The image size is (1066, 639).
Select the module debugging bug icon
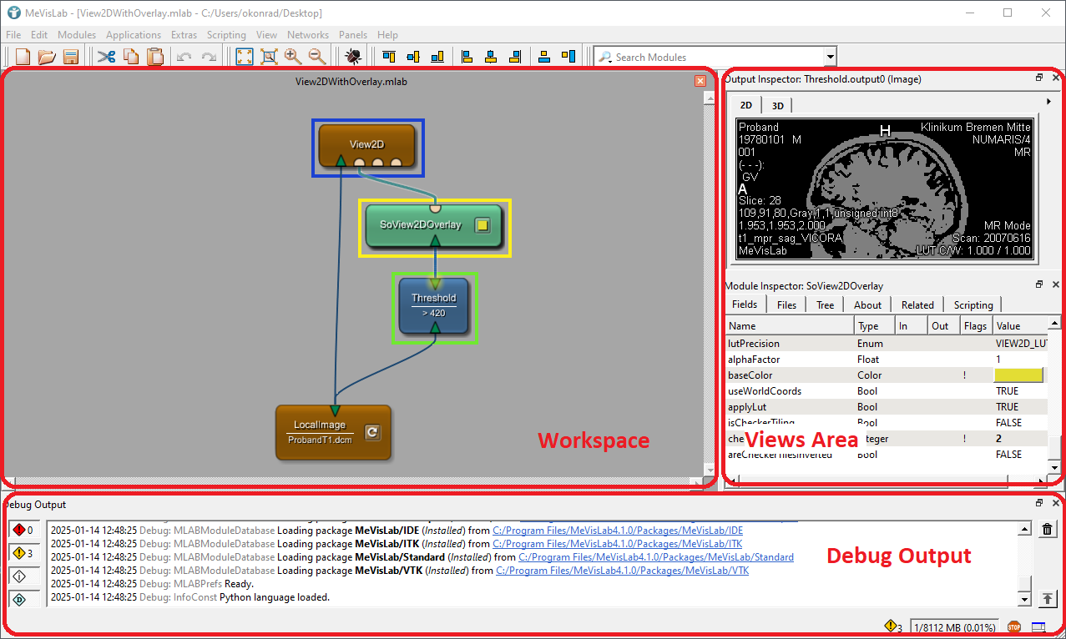(352, 56)
